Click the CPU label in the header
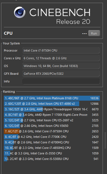 pos(8,33)
